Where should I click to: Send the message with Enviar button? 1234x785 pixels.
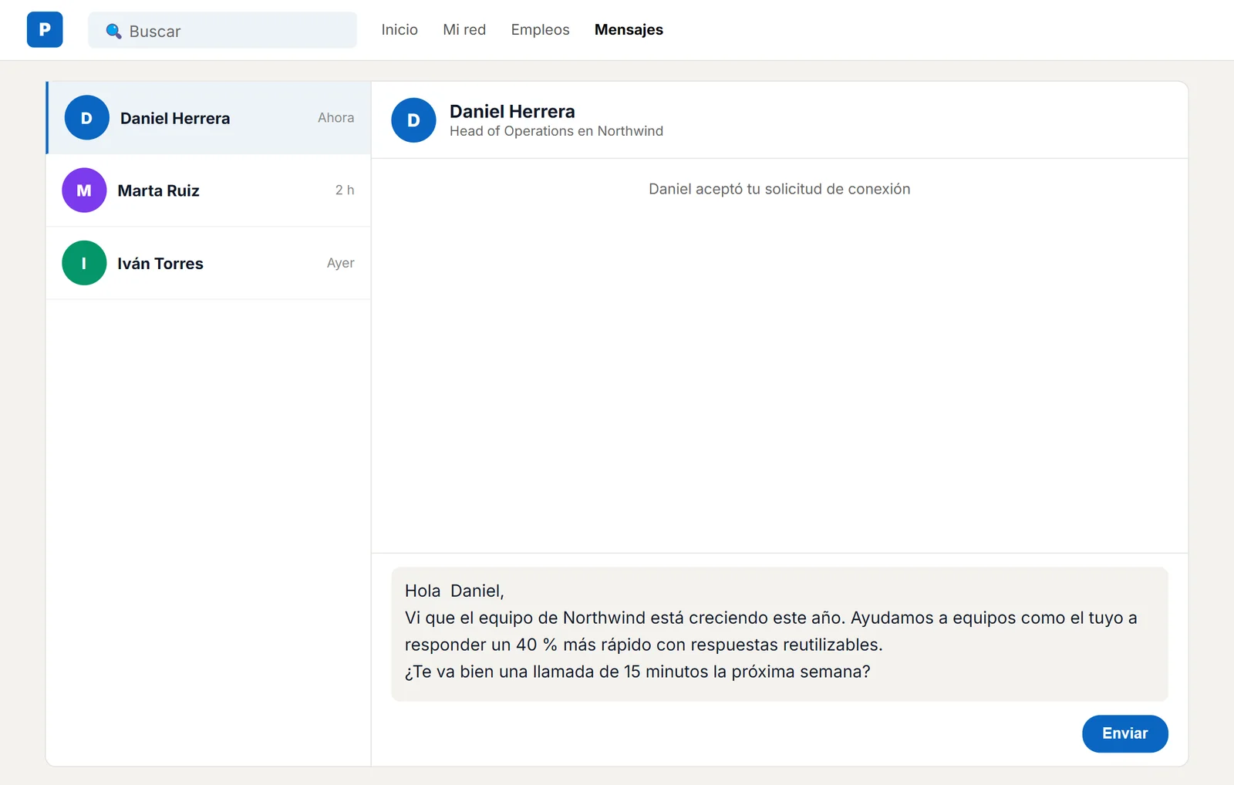point(1124,733)
